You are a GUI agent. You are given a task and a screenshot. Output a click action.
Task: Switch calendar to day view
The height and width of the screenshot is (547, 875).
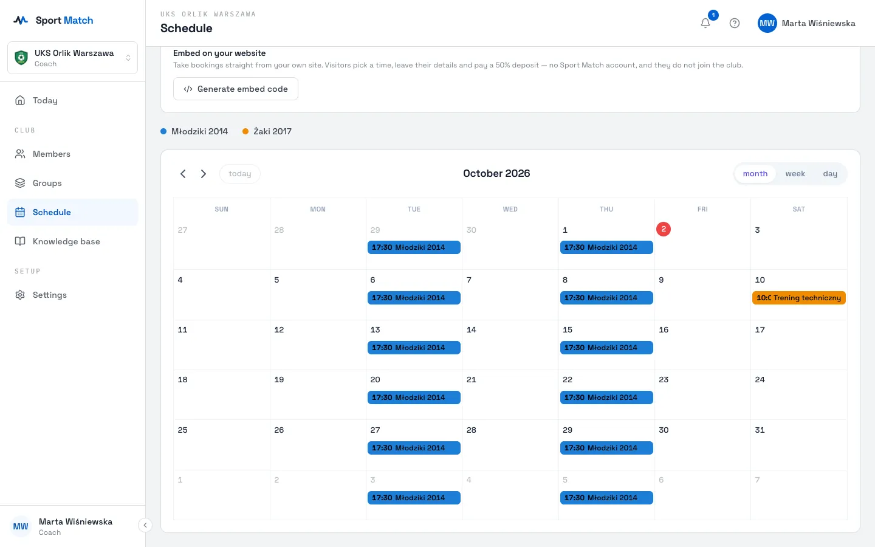(830, 174)
